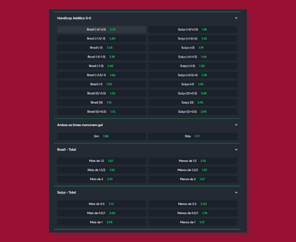Choose Suíça (+2) at 1.19

[193, 48]
